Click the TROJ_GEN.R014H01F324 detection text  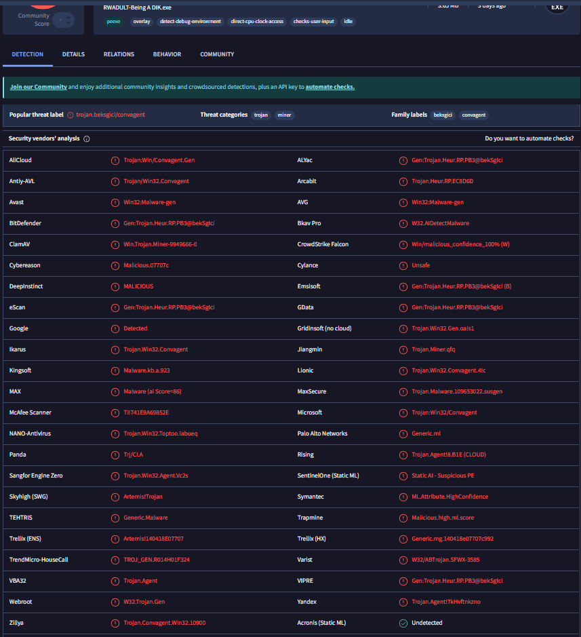[157, 560]
